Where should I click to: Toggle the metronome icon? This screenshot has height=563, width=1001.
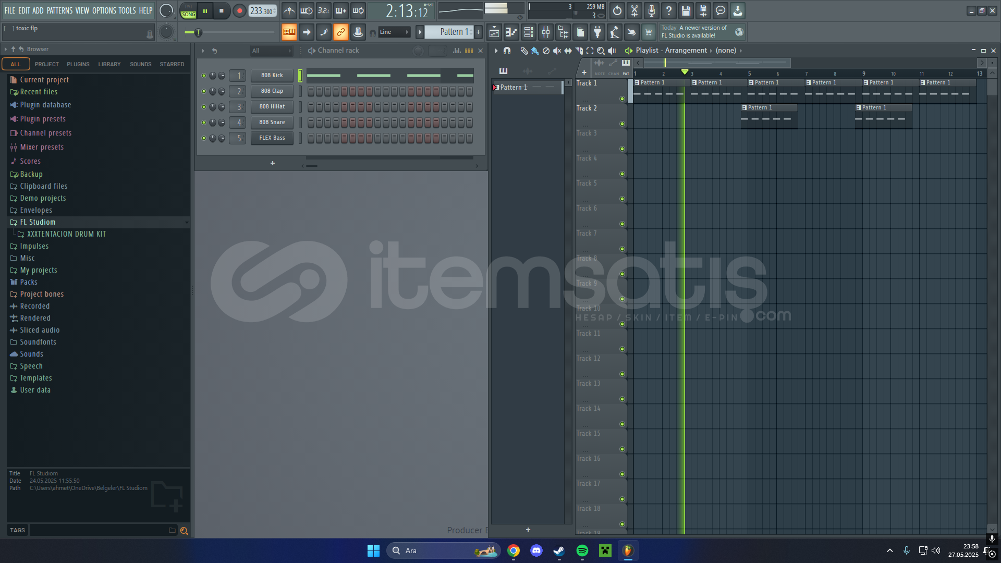pyautogui.click(x=289, y=10)
